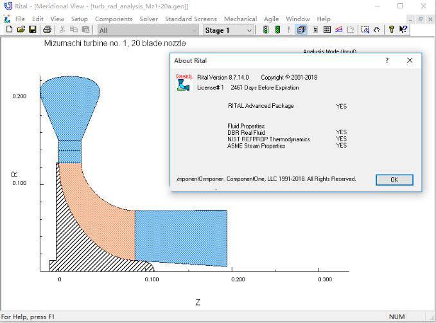436x323 pixels.
Task: Click the greyed document pages icon
Action: coord(351,30)
